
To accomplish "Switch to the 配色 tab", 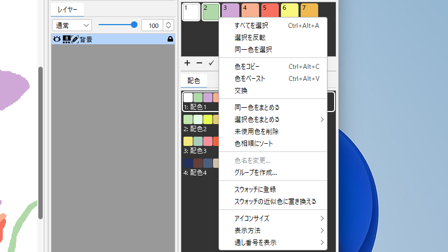I will tap(194, 80).
